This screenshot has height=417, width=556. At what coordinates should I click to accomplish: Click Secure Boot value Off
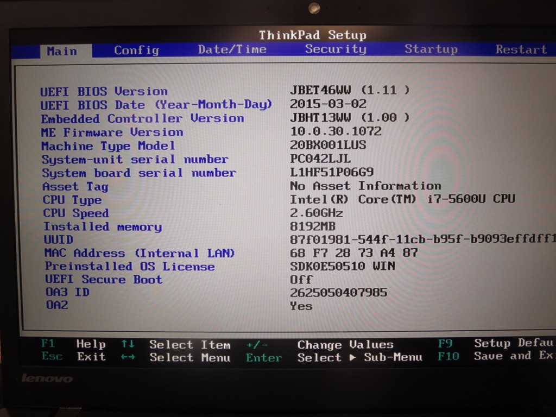pyautogui.click(x=301, y=280)
